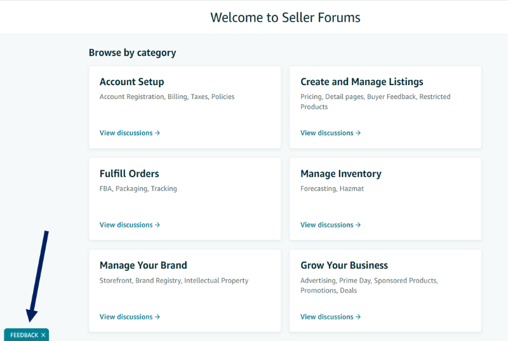The image size is (508, 341).
Task: Click the Create and Manage Listings title
Action: 362,82
